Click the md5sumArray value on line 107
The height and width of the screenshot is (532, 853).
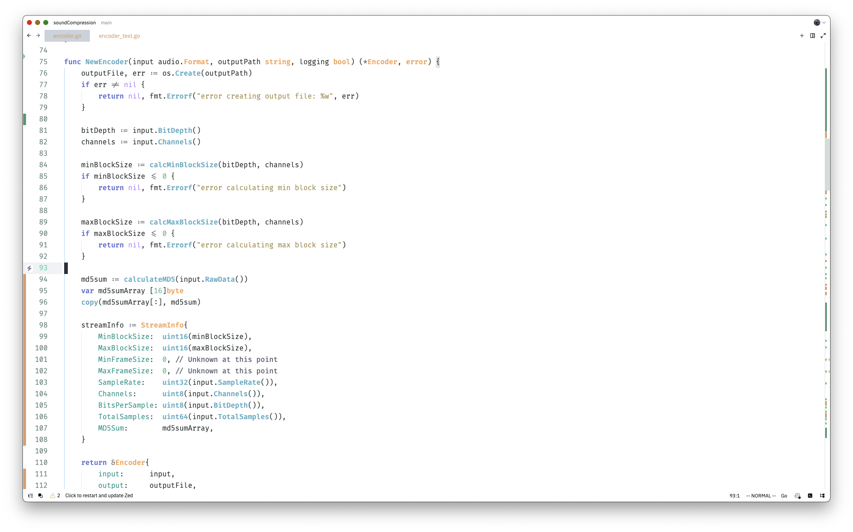[x=186, y=428]
